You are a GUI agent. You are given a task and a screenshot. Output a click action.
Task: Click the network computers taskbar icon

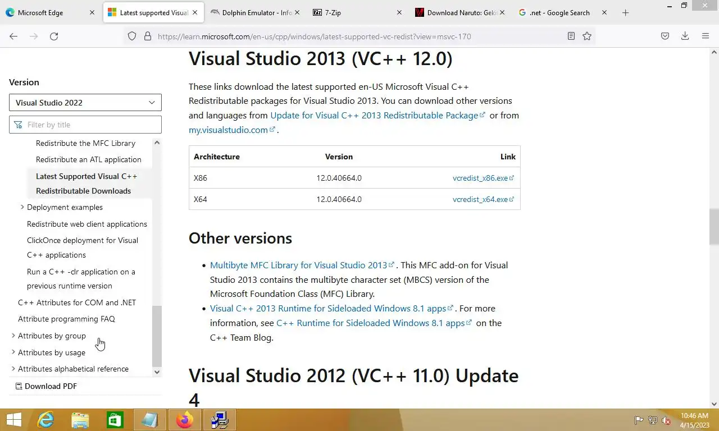pyautogui.click(x=219, y=420)
